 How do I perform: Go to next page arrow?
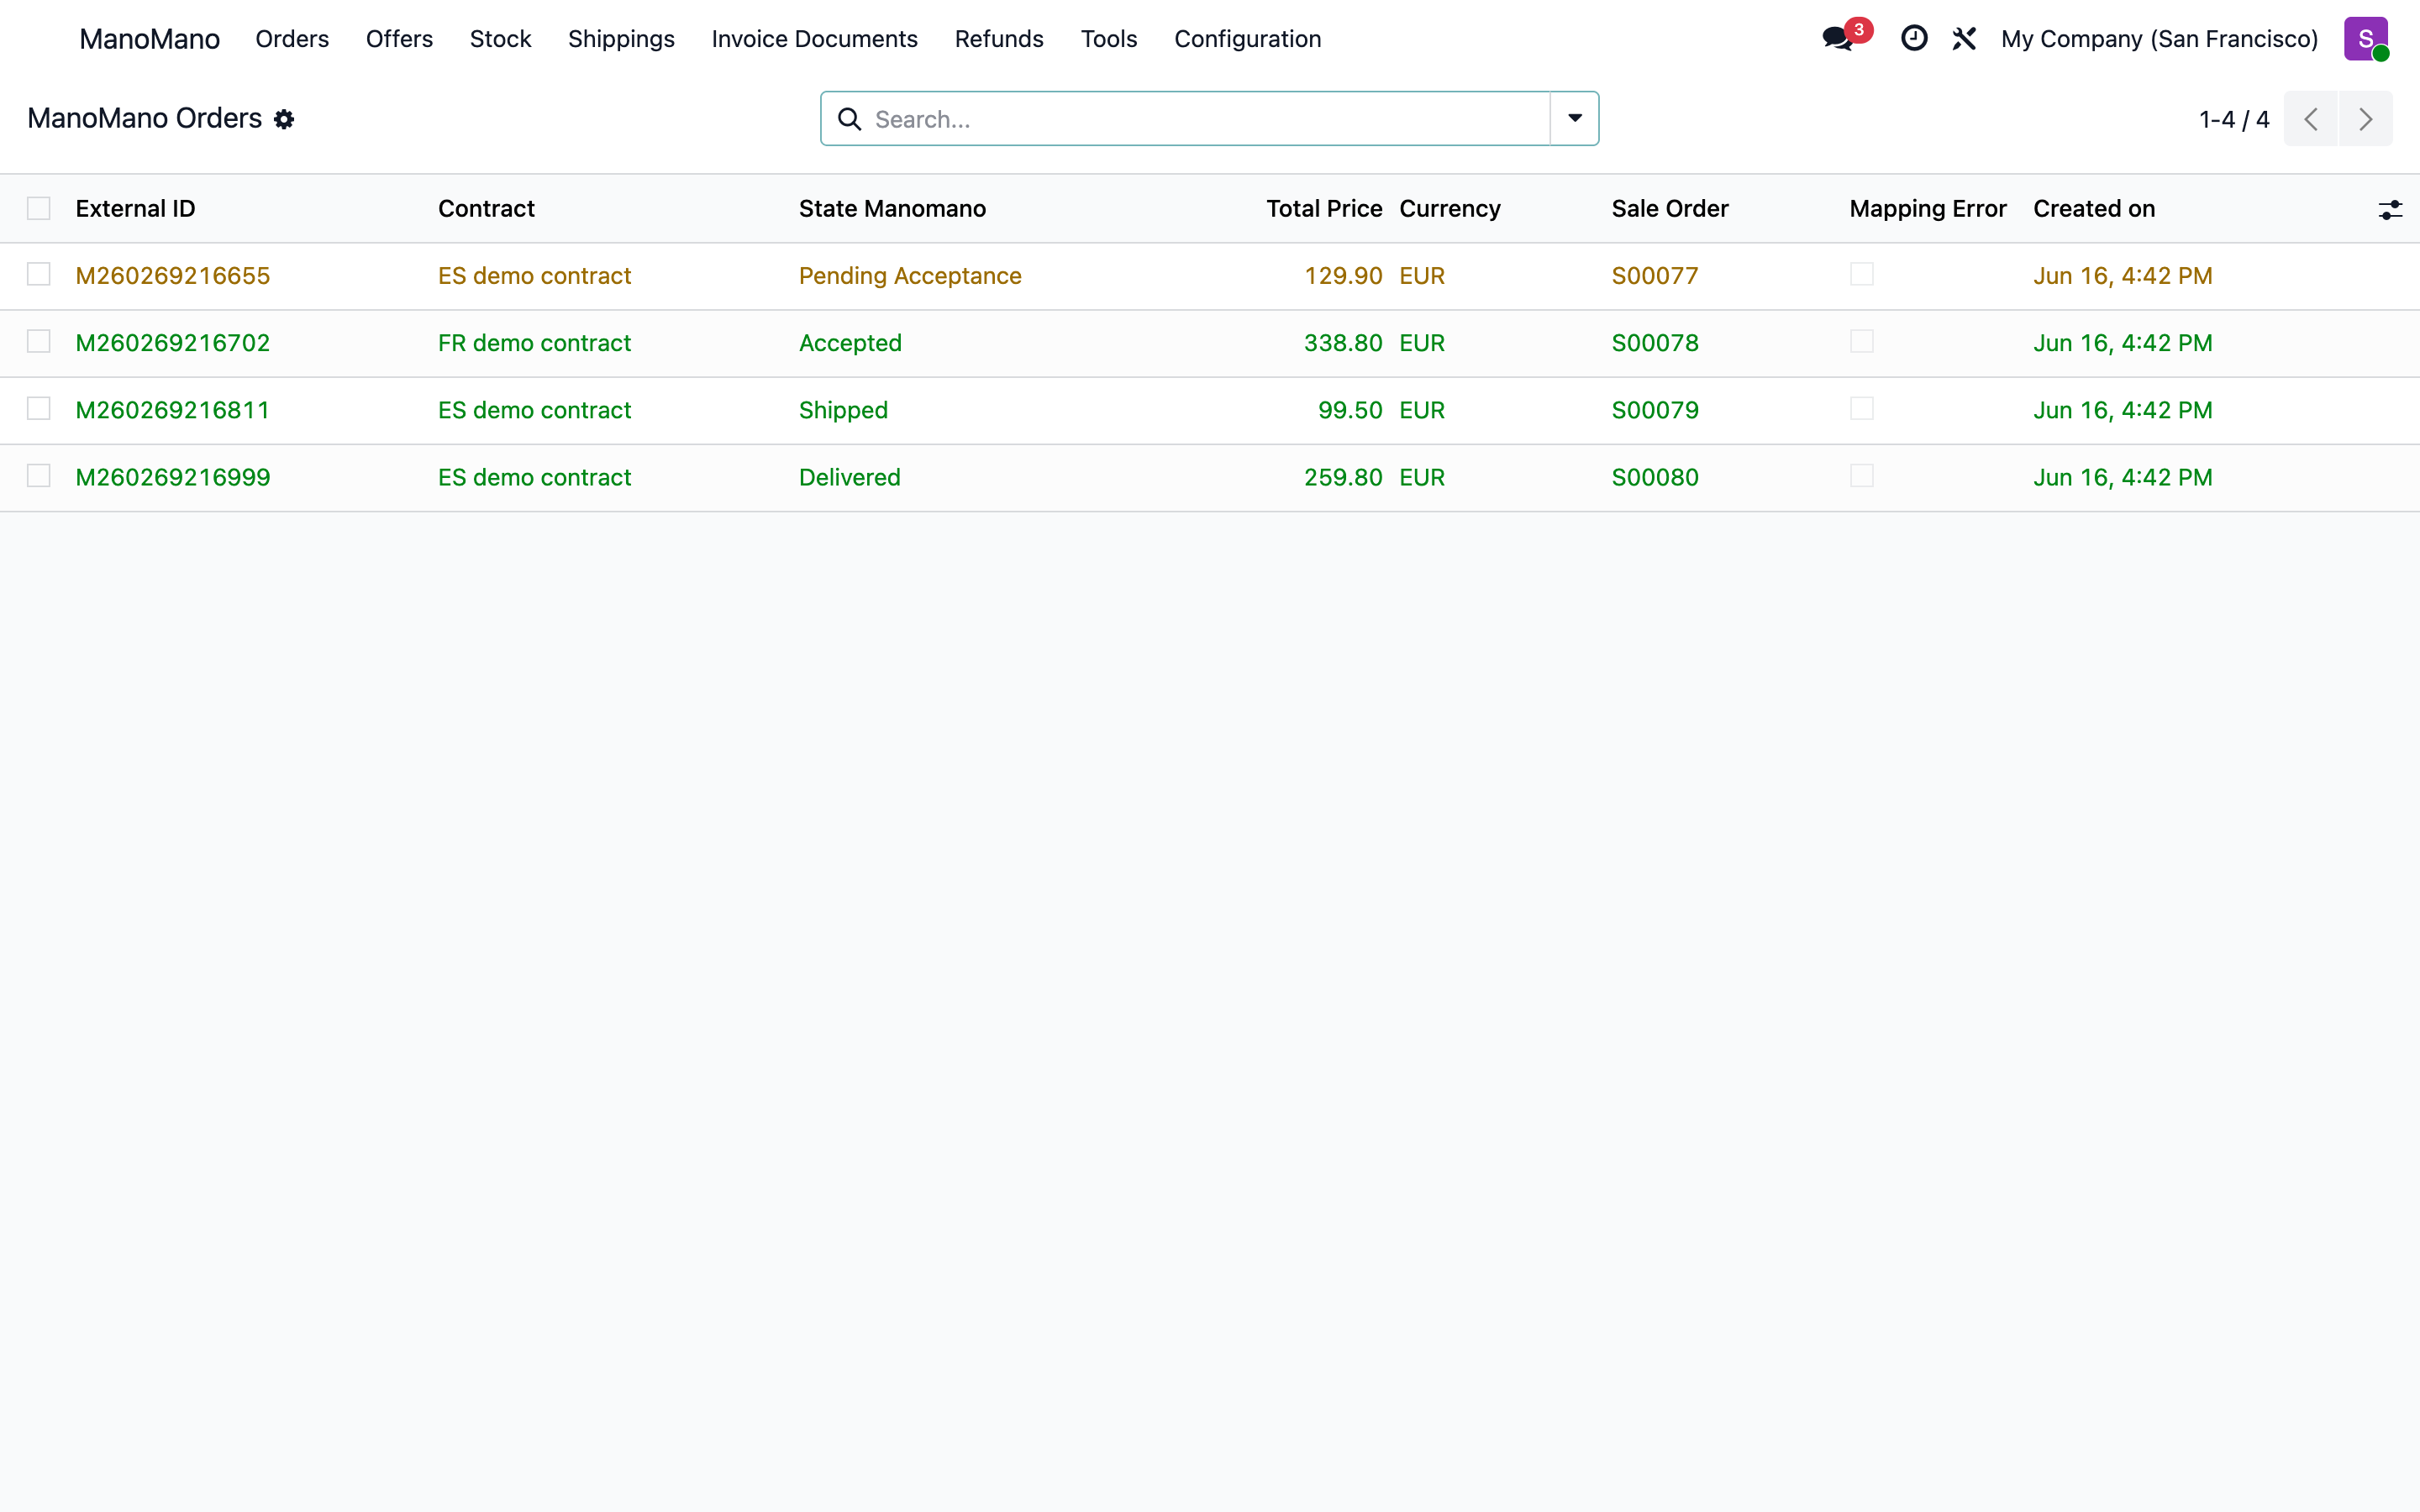(x=2366, y=119)
